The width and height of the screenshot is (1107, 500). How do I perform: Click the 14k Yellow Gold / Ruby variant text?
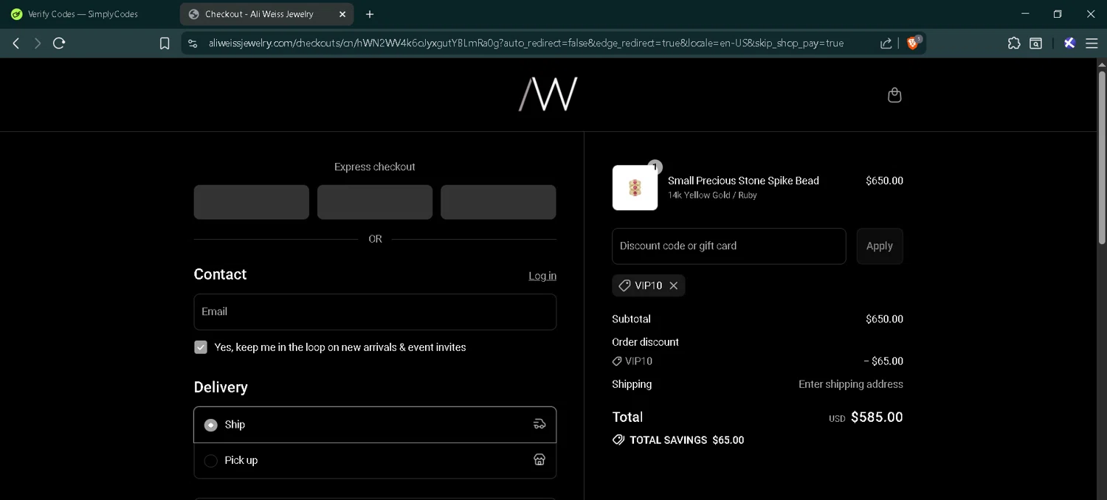click(712, 195)
